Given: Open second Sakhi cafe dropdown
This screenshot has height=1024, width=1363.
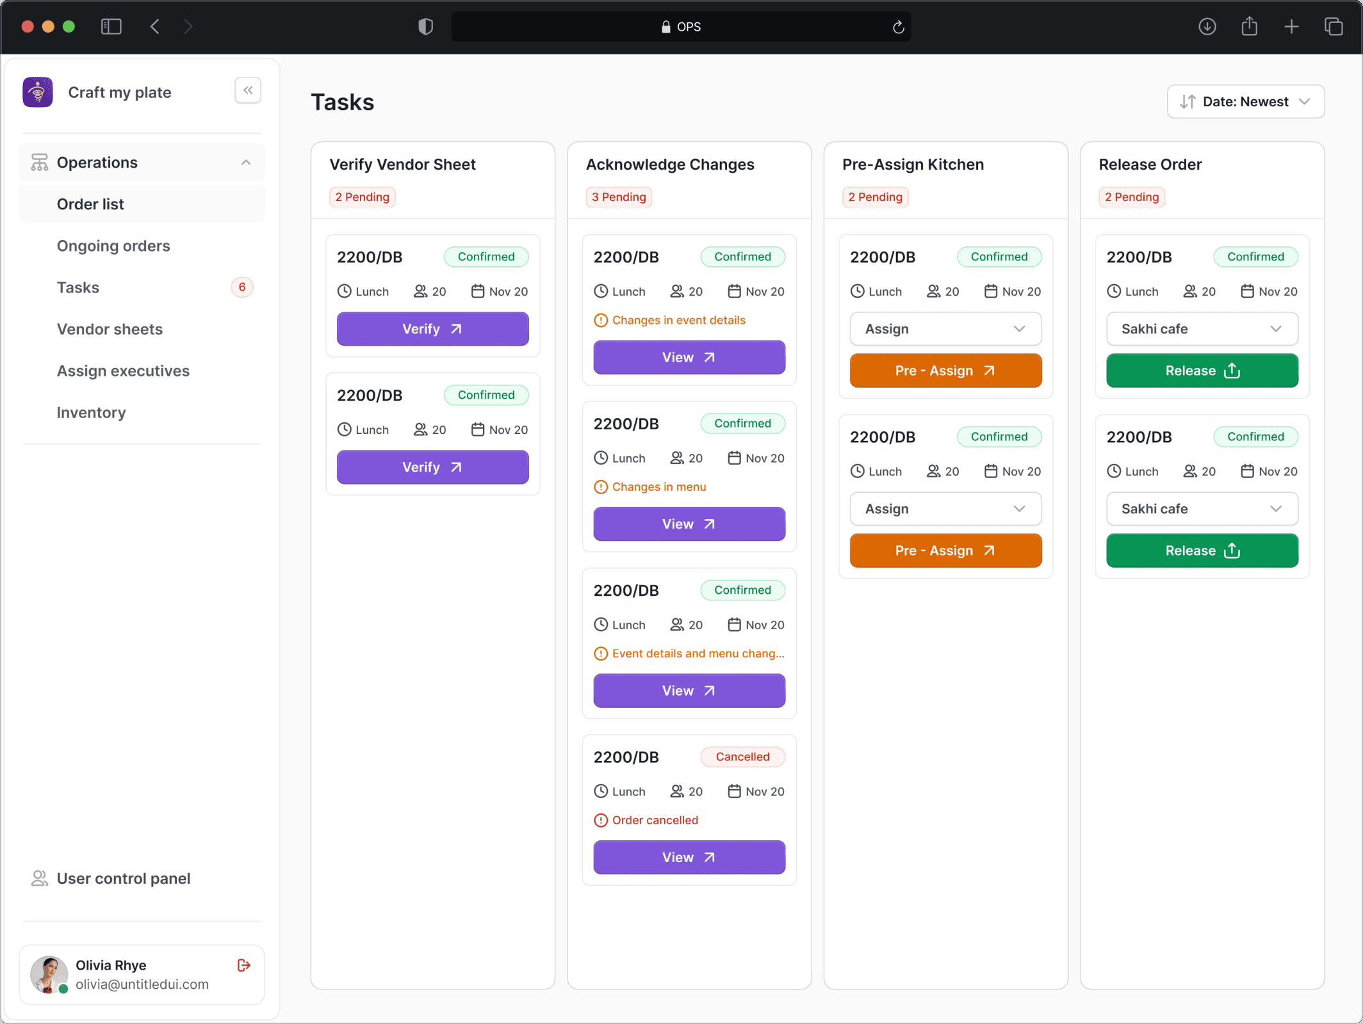Looking at the screenshot, I should pyautogui.click(x=1202, y=509).
